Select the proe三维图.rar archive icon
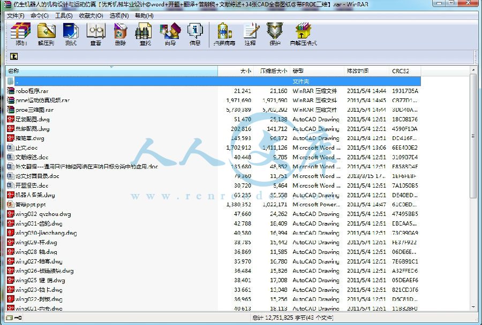Viewport: 482px width, 325px height. (x=11, y=110)
